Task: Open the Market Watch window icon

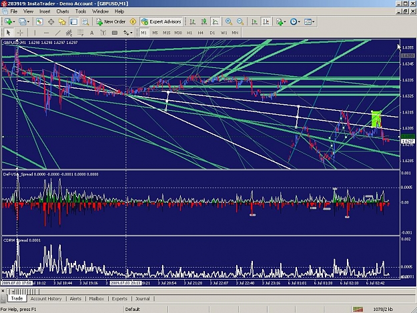Action: pyautogui.click(x=39, y=22)
